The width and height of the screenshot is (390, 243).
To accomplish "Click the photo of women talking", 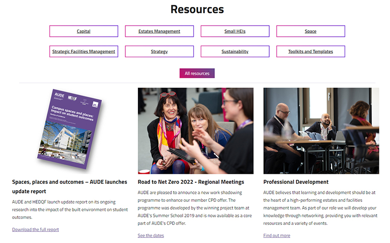I will (x=195, y=131).
